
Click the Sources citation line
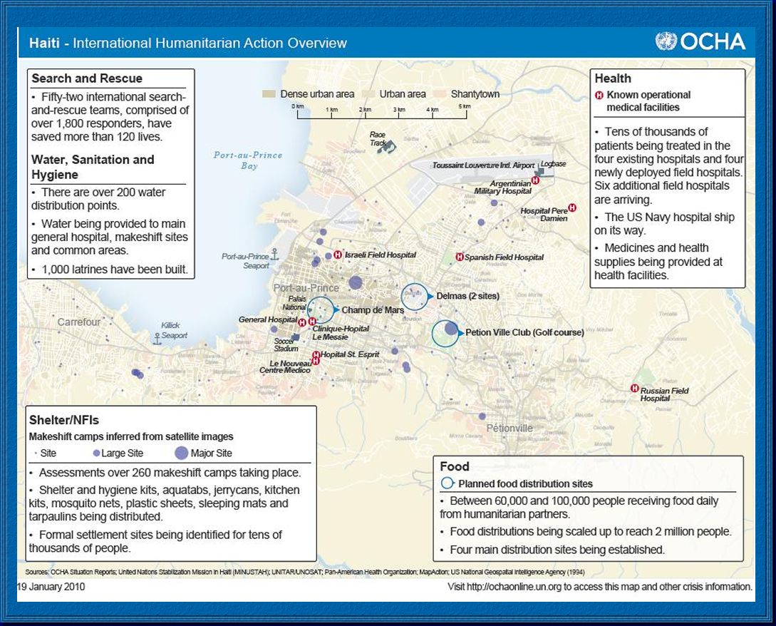click(x=304, y=572)
